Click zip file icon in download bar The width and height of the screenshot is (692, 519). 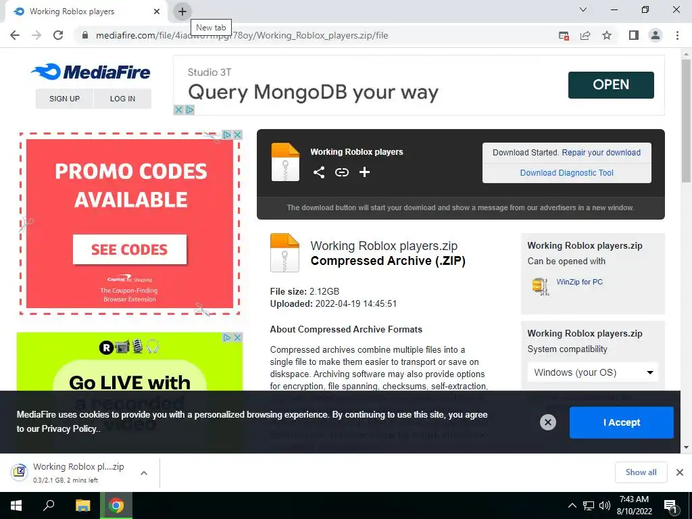[20, 472]
